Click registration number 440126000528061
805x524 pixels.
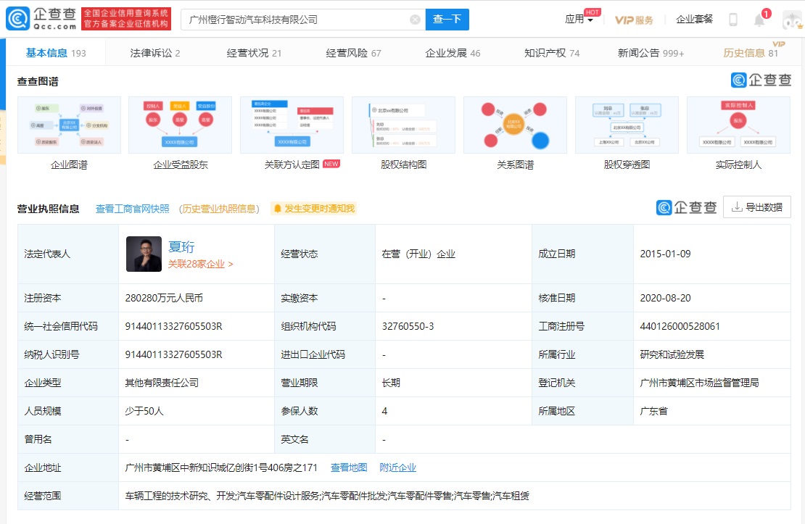coord(680,326)
